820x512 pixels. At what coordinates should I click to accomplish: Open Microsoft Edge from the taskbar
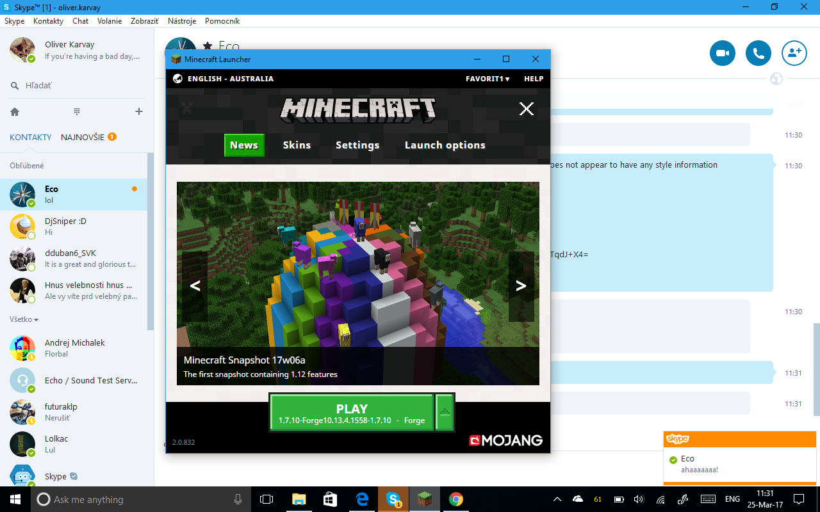pyautogui.click(x=362, y=499)
